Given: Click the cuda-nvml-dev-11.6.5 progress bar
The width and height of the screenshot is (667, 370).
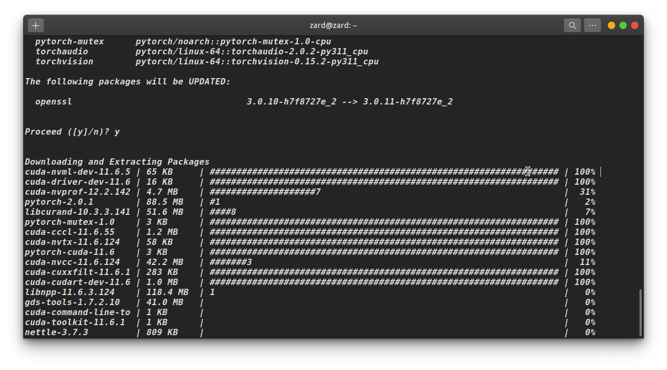Looking at the screenshot, I should [384, 172].
